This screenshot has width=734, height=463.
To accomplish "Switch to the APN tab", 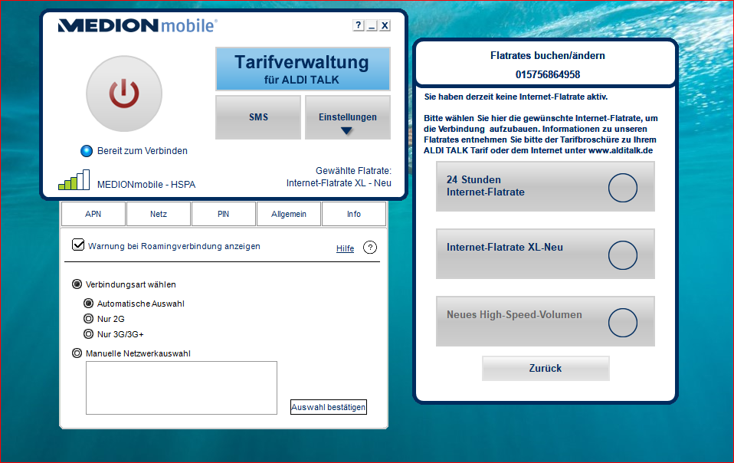I will (x=93, y=214).
